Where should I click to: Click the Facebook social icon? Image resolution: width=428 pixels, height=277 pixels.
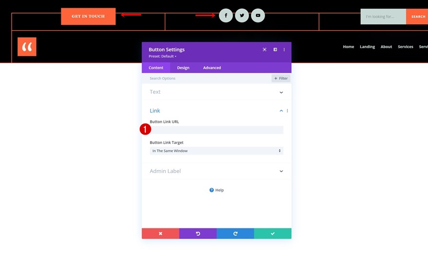[x=226, y=16]
